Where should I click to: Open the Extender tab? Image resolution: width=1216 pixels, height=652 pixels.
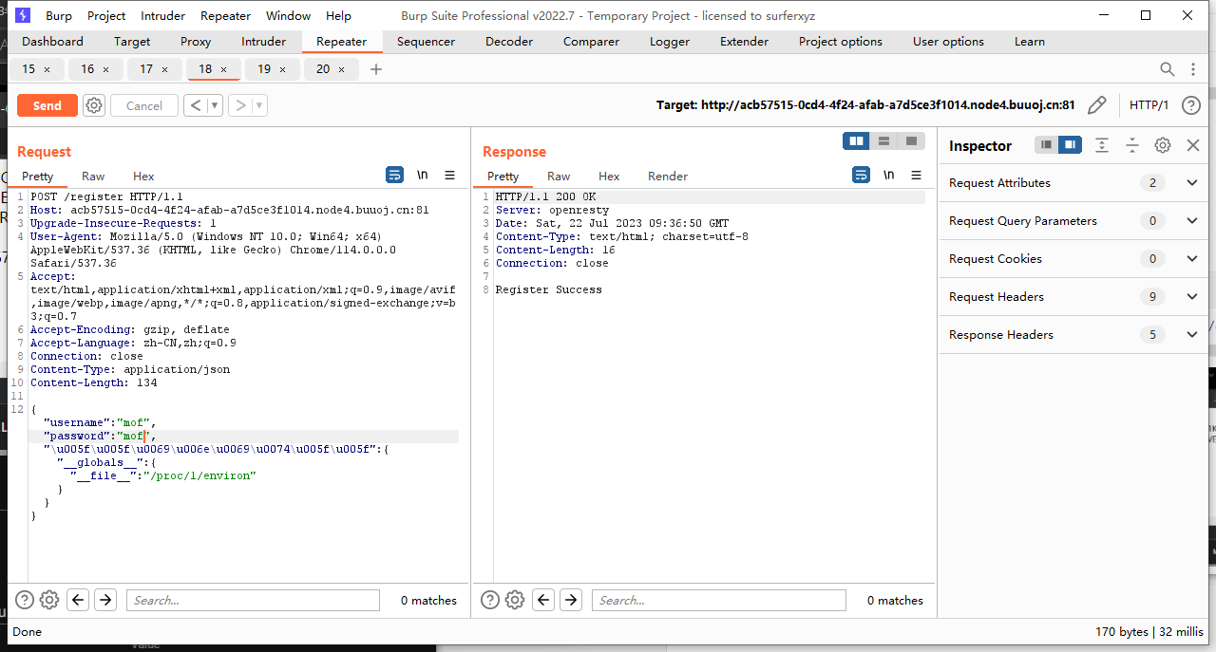(745, 42)
